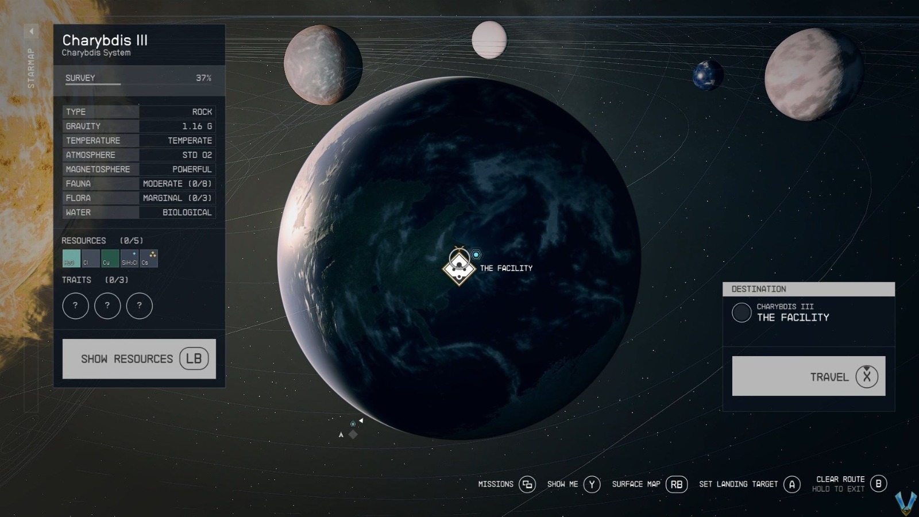
Task: Click the 'DESTINATION' panel header
Action: [x=809, y=289]
